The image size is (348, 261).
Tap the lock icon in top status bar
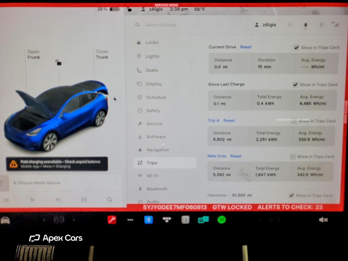pyautogui.click(x=130, y=9)
